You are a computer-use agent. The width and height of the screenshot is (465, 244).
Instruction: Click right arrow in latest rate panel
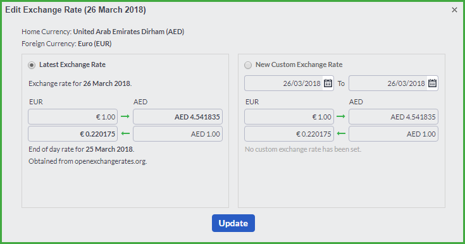point(125,116)
